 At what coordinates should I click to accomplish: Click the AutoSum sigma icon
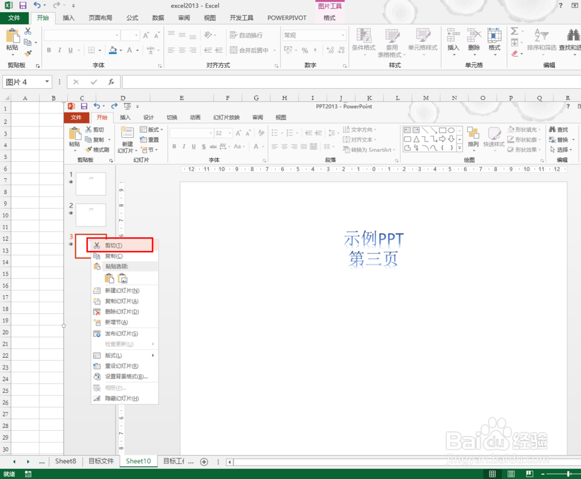click(514, 31)
